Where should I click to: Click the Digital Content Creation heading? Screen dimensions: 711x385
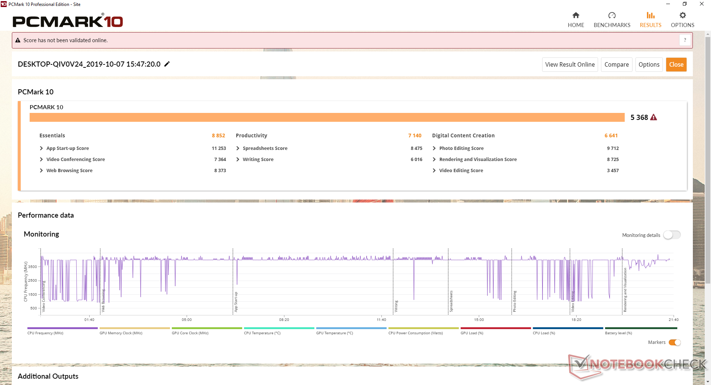(463, 135)
